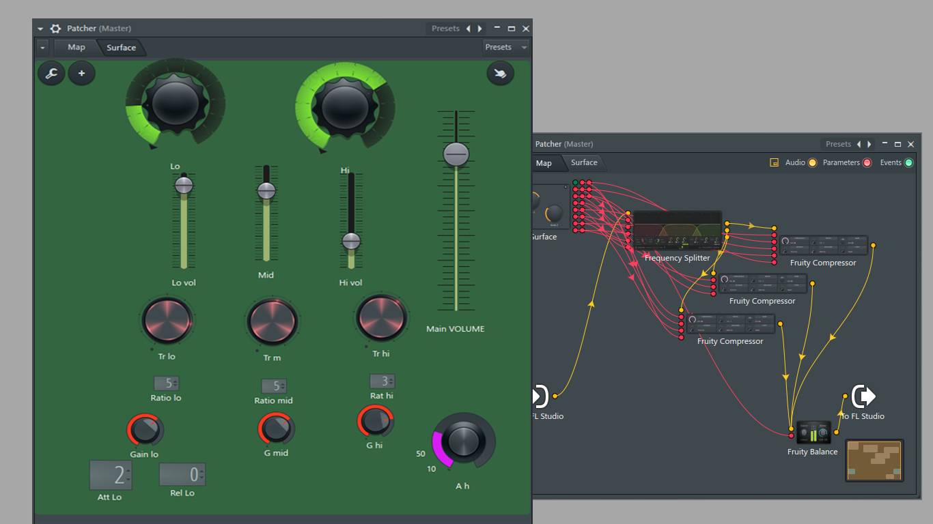Image resolution: width=933 pixels, height=524 pixels.
Task: Click the wrench edit icon on the Surface
Action: pyautogui.click(x=51, y=73)
